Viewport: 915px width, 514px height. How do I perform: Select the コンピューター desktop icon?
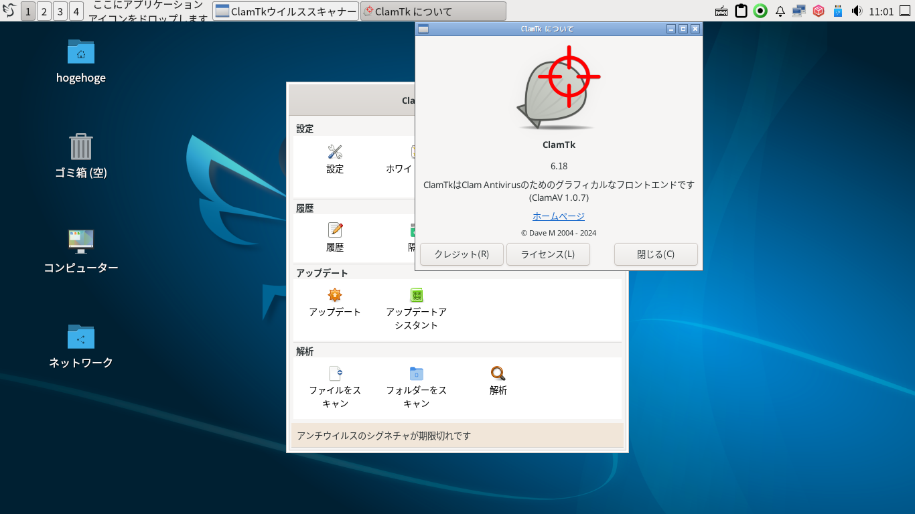[81, 242]
